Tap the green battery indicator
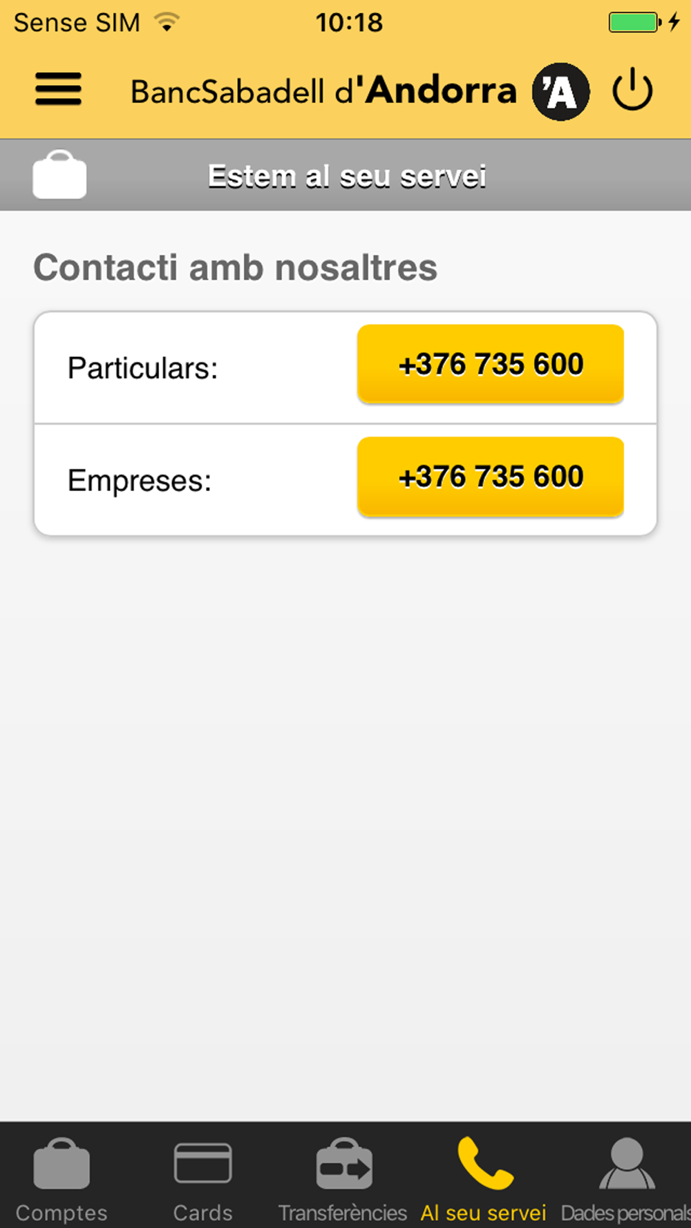691x1228 pixels. pyautogui.click(x=634, y=22)
